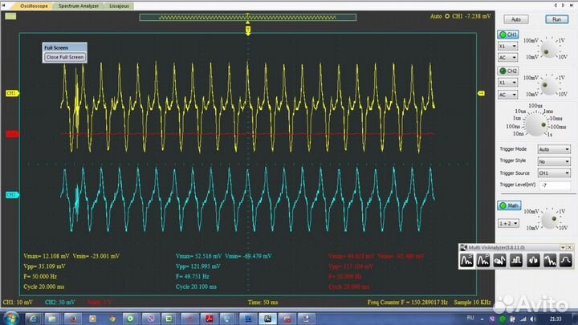Click the yellow CH1 marker on left edge
This screenshot has height=325, width=578.
tap(12, 93)
